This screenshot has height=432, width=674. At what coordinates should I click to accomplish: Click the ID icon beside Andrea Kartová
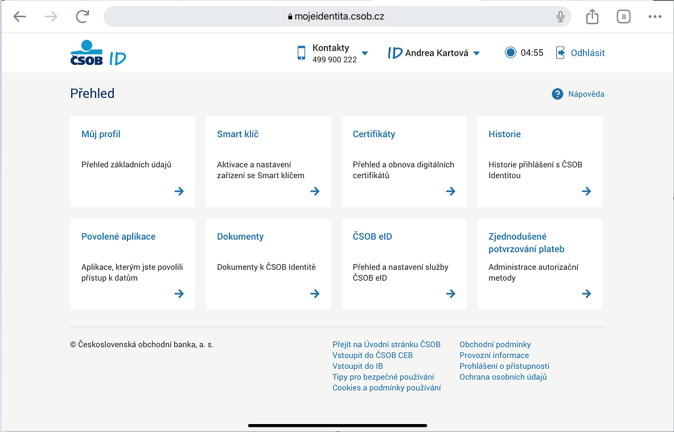[395, 53]
